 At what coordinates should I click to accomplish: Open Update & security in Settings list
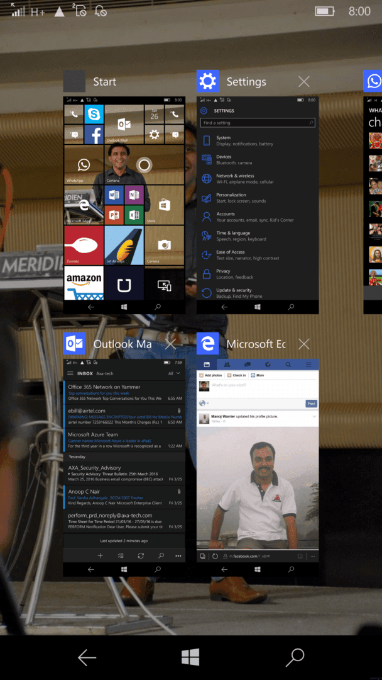(x=258, y=293)
